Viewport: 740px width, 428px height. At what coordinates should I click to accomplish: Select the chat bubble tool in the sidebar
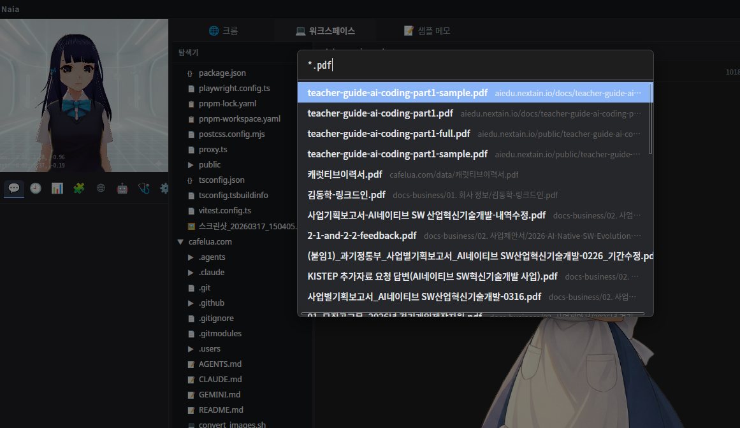[x=13, y=189]
